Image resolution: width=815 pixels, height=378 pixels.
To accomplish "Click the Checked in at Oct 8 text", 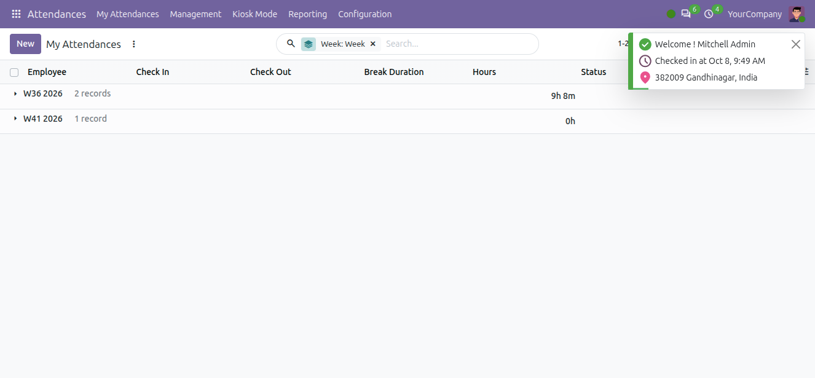I will click(x=710, y=61).
